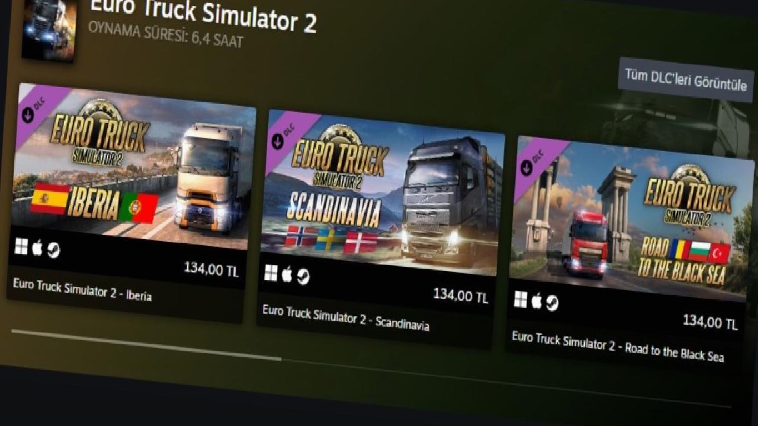Open Tüm DLC'leri Görüntüle button
758x426 pixels.
tap(686, 80)
